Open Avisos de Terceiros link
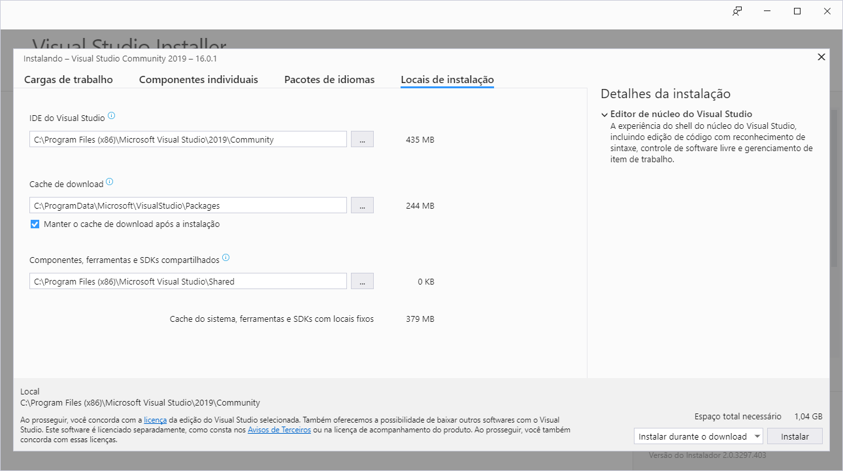The height and width of the screenshot is (471, 843). point(279,430)
